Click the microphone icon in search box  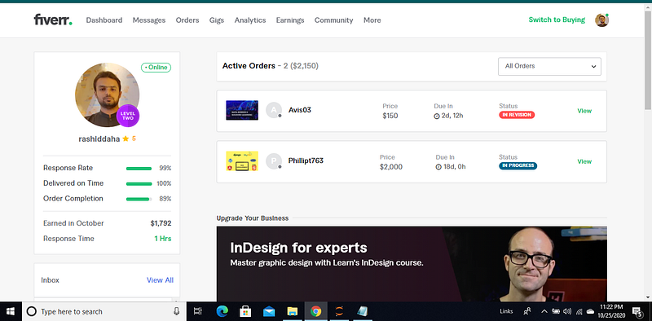(176, 311)
